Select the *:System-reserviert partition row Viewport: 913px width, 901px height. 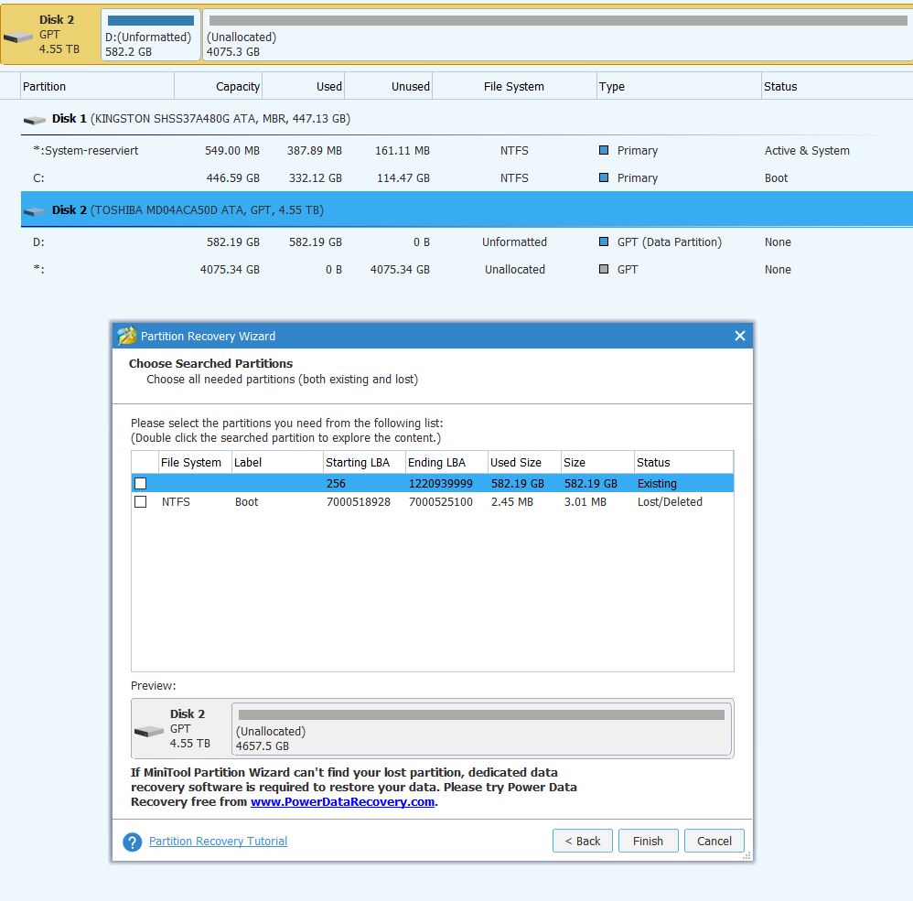point(467,150)
